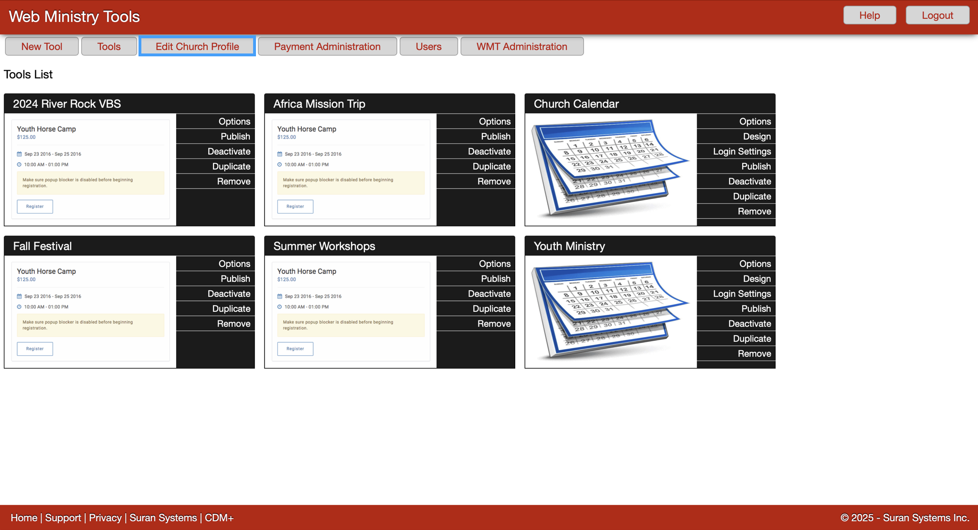Screen dimensions: 978x530
Task: Click the clock icon in 2024 River Rock VBS card
Action: 21,164
